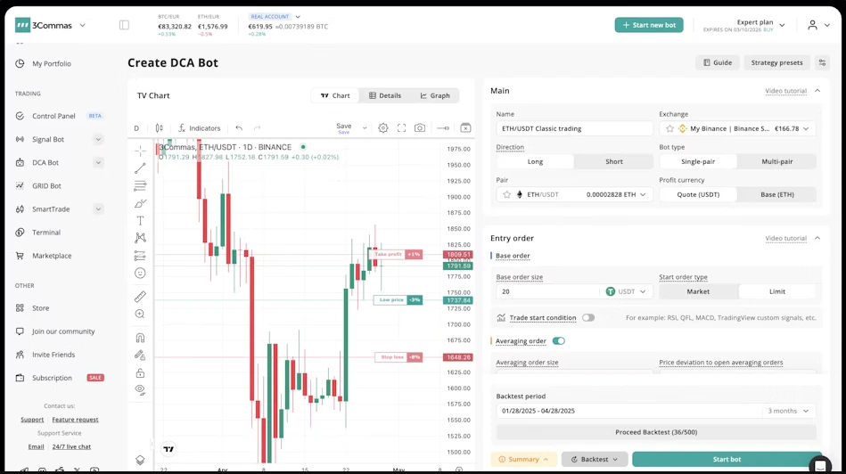846x474 pixels.
Task: Open chart settings gear icon
Action: (383, 128)
